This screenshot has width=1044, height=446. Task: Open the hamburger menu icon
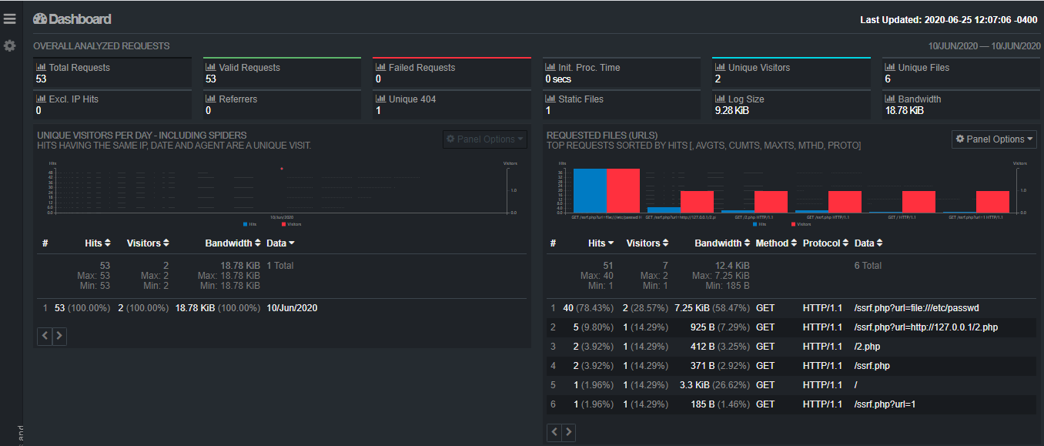tap(10, 19)
